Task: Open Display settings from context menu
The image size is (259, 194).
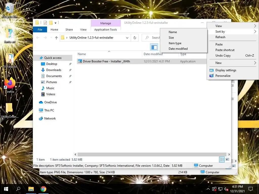Action: (233, 70)
